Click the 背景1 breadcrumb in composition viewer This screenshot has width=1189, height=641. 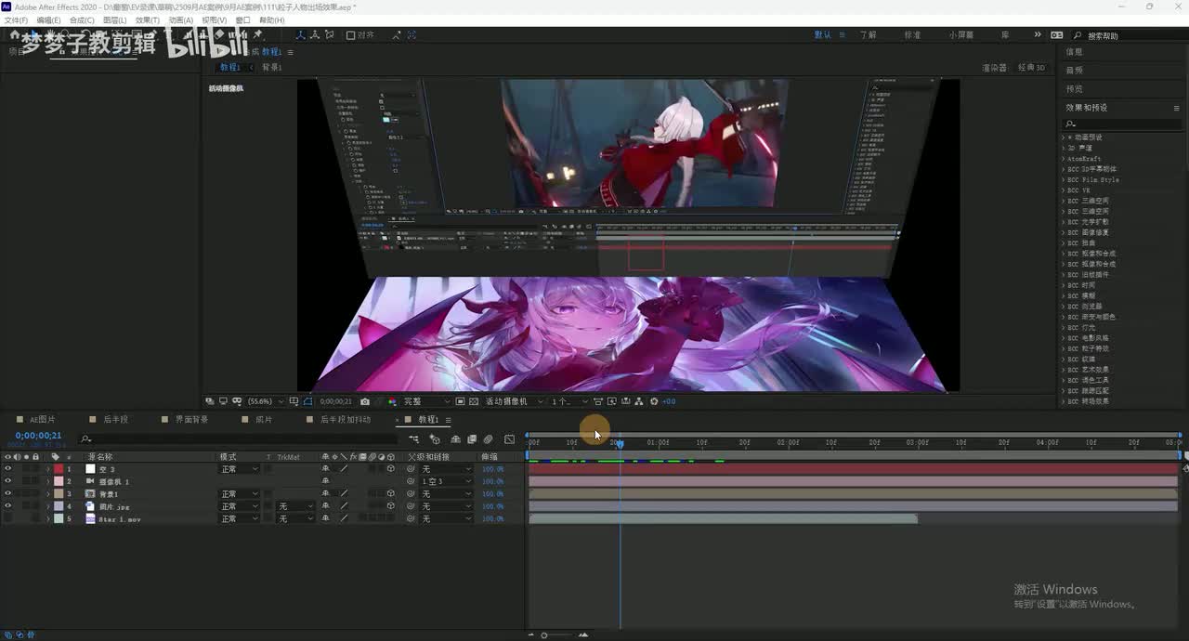tap(271, 68)
